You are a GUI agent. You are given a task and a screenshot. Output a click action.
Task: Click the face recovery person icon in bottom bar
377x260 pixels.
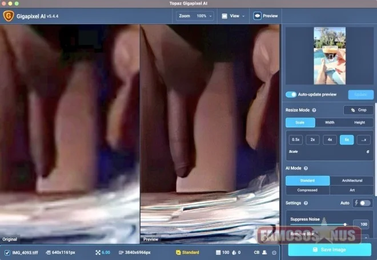[264, 253]
